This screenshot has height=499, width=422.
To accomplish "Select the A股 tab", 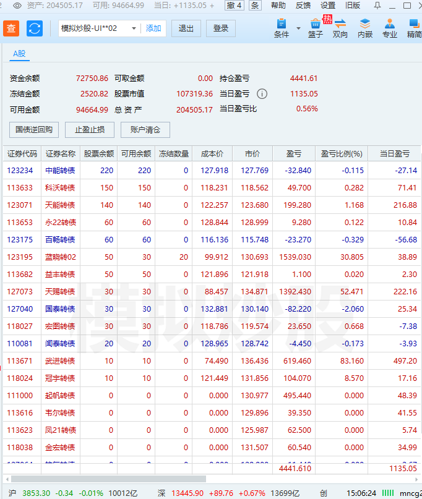I will point(19,54).
